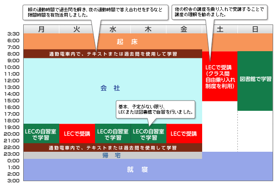Click the 10:00 time label
The image size is (274, 186).
tap(12, 67)
